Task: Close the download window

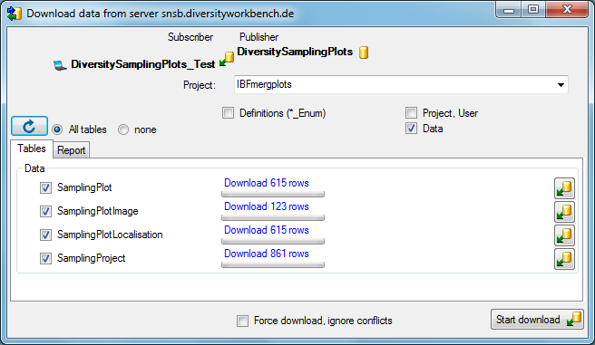Action: [567, 9]
